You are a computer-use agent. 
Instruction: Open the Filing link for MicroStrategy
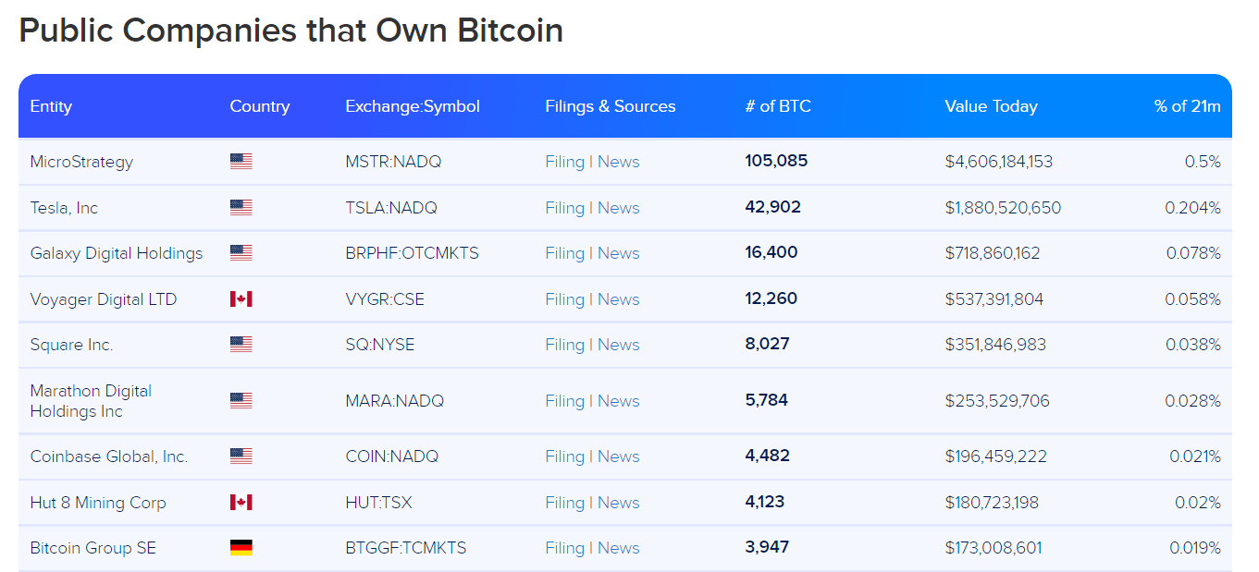coord(564,162)
